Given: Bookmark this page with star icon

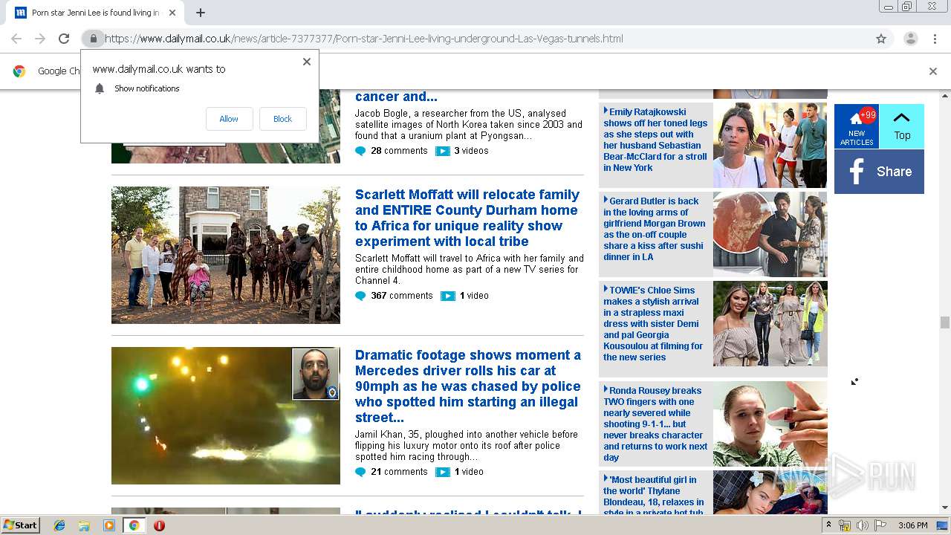Looking at the screenshot, I should point(881,39).
